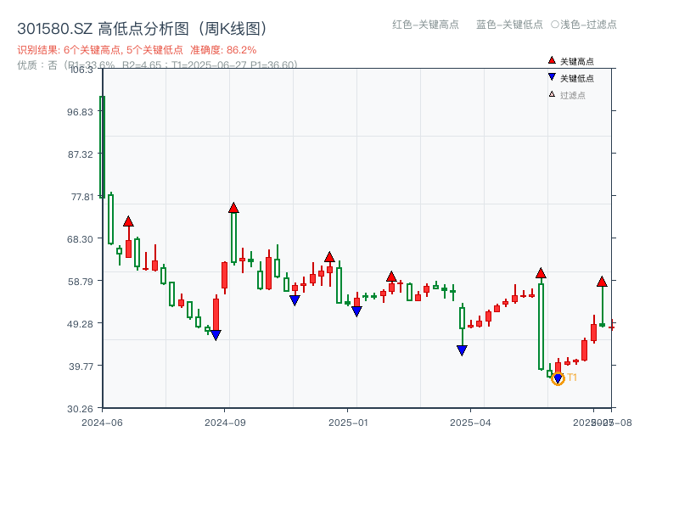Expand the 浅色-过滤点 header filter option
The height and width of the screenshot is (509, 679).
pyautogui.click(x=592, y=25)
